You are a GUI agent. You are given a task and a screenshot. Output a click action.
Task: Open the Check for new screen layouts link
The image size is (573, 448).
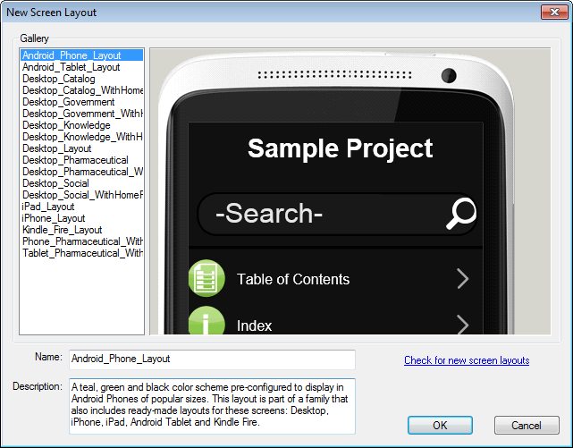tap(467, 360)
